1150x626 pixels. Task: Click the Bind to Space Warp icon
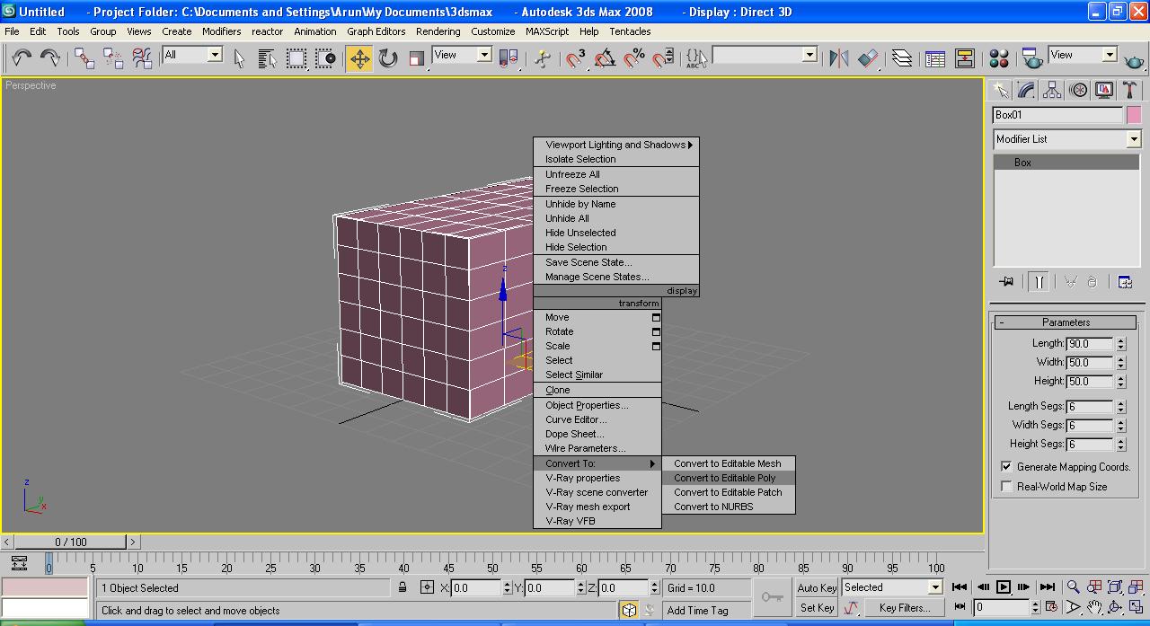click(142, 58)
